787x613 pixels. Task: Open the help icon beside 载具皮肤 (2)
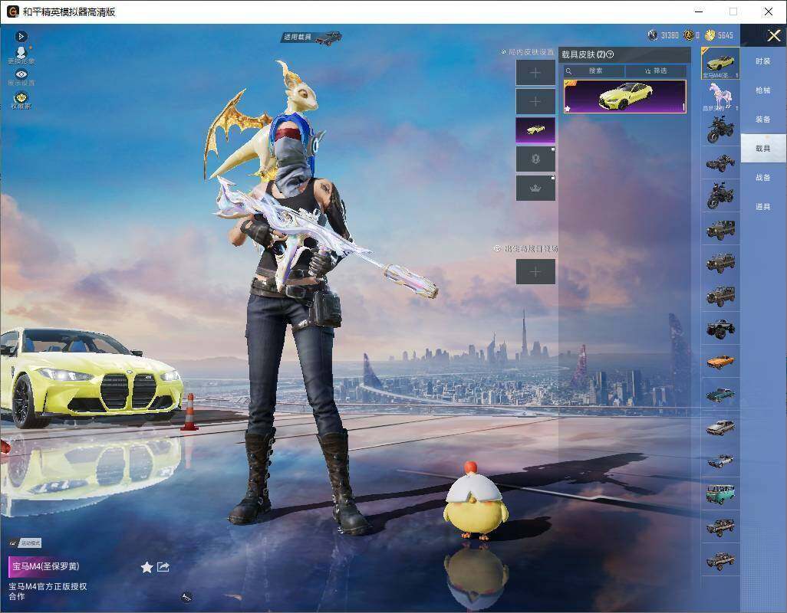pyautogui.click(x=611, y=54)
